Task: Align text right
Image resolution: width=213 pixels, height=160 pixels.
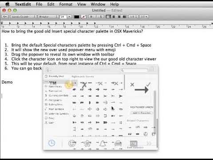Action: (x=119, y=16)
